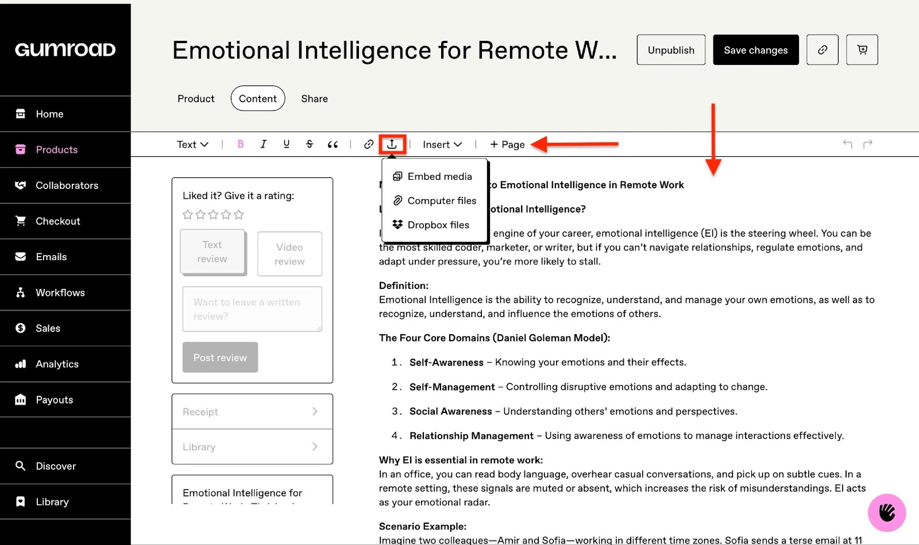The height and width of the screenshot is (545, 919).
Task: Expand the Receipt section
Action: (x=252, y=412)
